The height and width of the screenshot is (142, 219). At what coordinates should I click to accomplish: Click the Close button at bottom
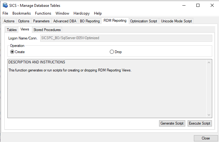tap(205, 138)
